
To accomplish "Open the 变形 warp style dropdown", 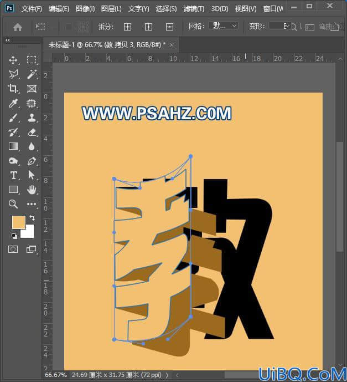I will tap(279, 26).
